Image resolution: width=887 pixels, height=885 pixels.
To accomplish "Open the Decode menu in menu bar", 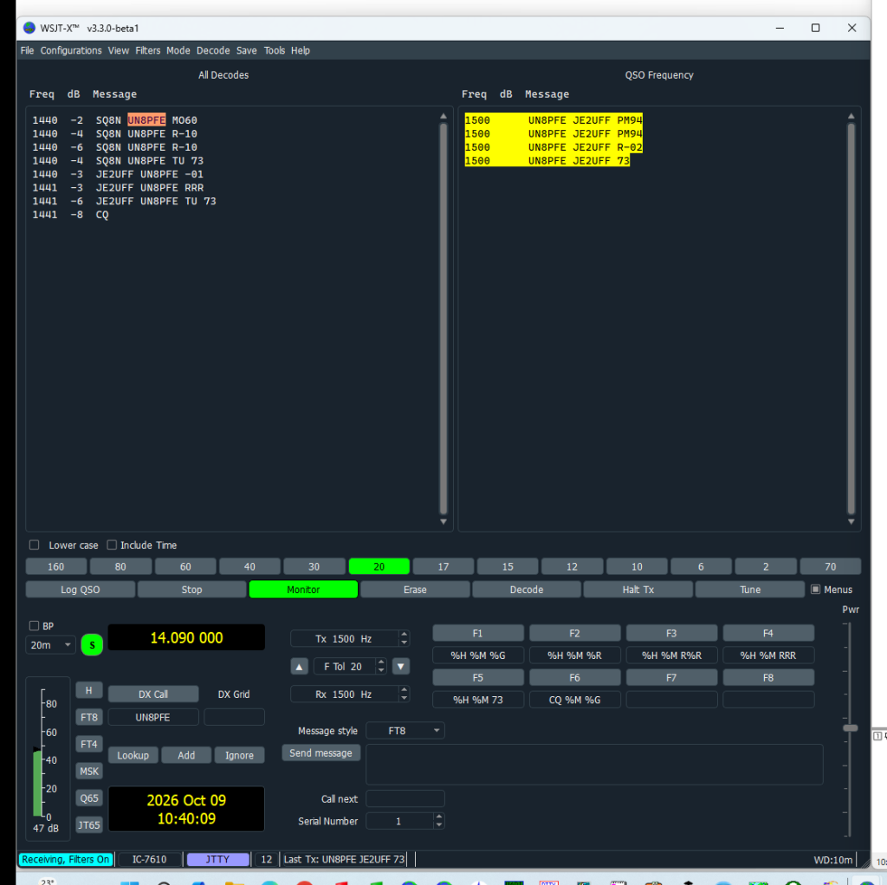I will tap(213, 50).
